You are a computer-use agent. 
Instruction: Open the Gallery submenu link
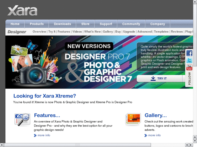(x=108, y=32)
